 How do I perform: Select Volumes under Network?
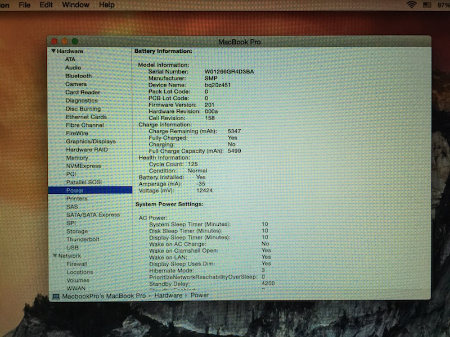coord(78,280)
